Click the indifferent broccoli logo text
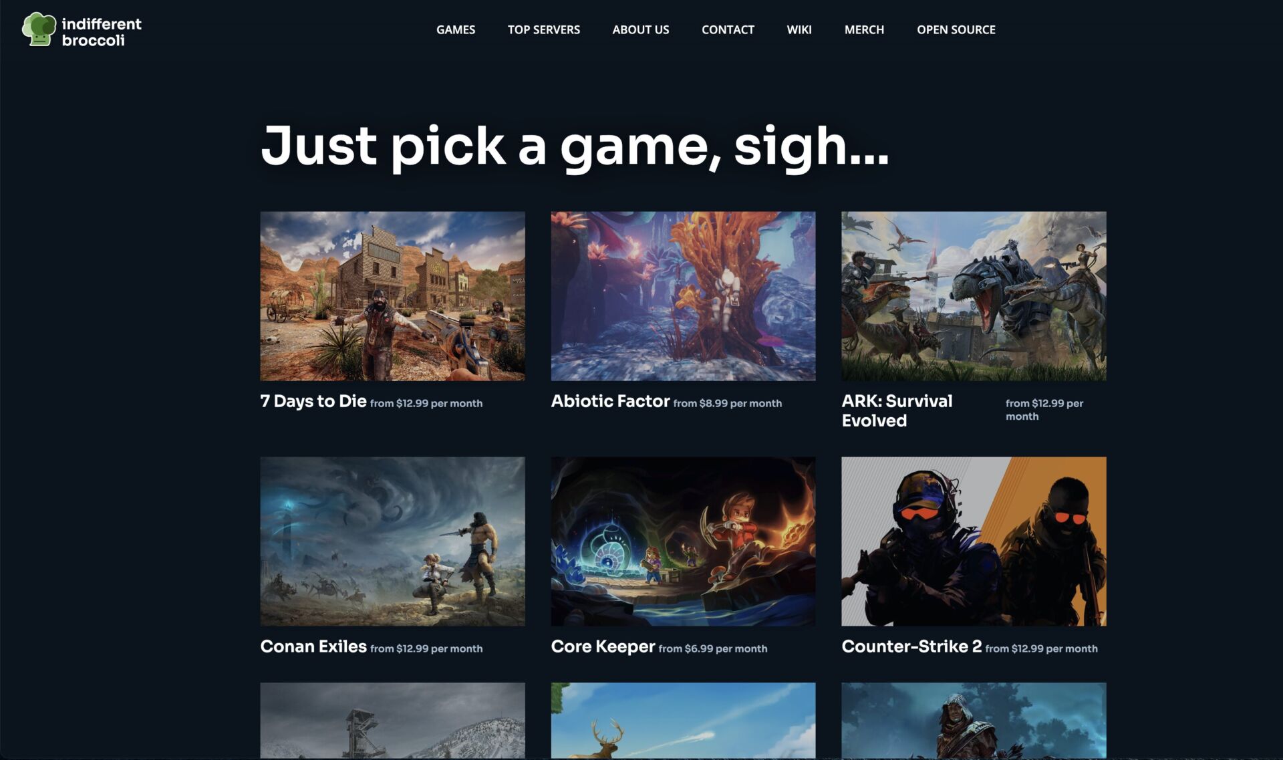This screenshot has height=760, width=1283. [x=102, y=32]
